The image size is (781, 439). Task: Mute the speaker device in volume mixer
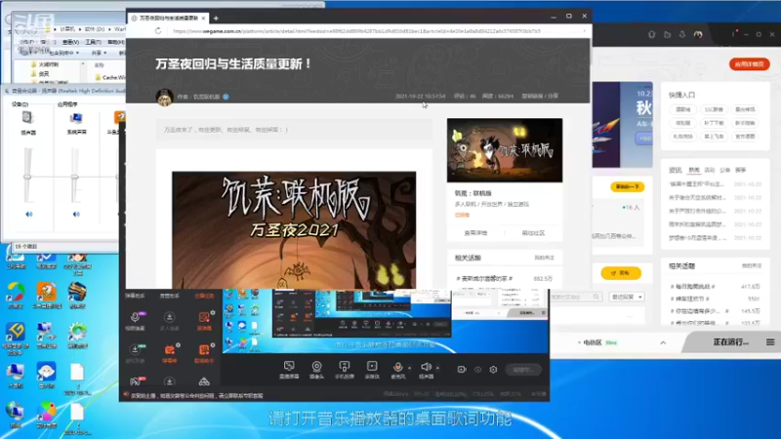coord(28,214)
